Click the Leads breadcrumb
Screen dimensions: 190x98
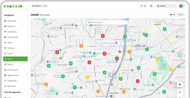(45, 6)
